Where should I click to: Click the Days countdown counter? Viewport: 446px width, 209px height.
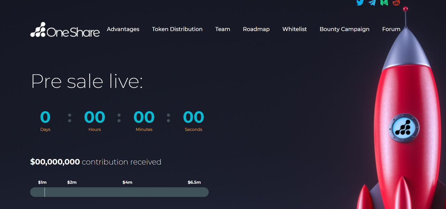click(45, 121)
